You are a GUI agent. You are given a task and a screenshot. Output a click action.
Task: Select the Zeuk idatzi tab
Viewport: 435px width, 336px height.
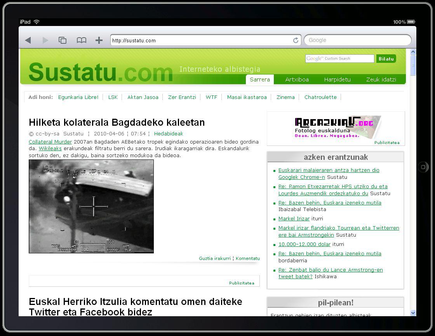381,80
